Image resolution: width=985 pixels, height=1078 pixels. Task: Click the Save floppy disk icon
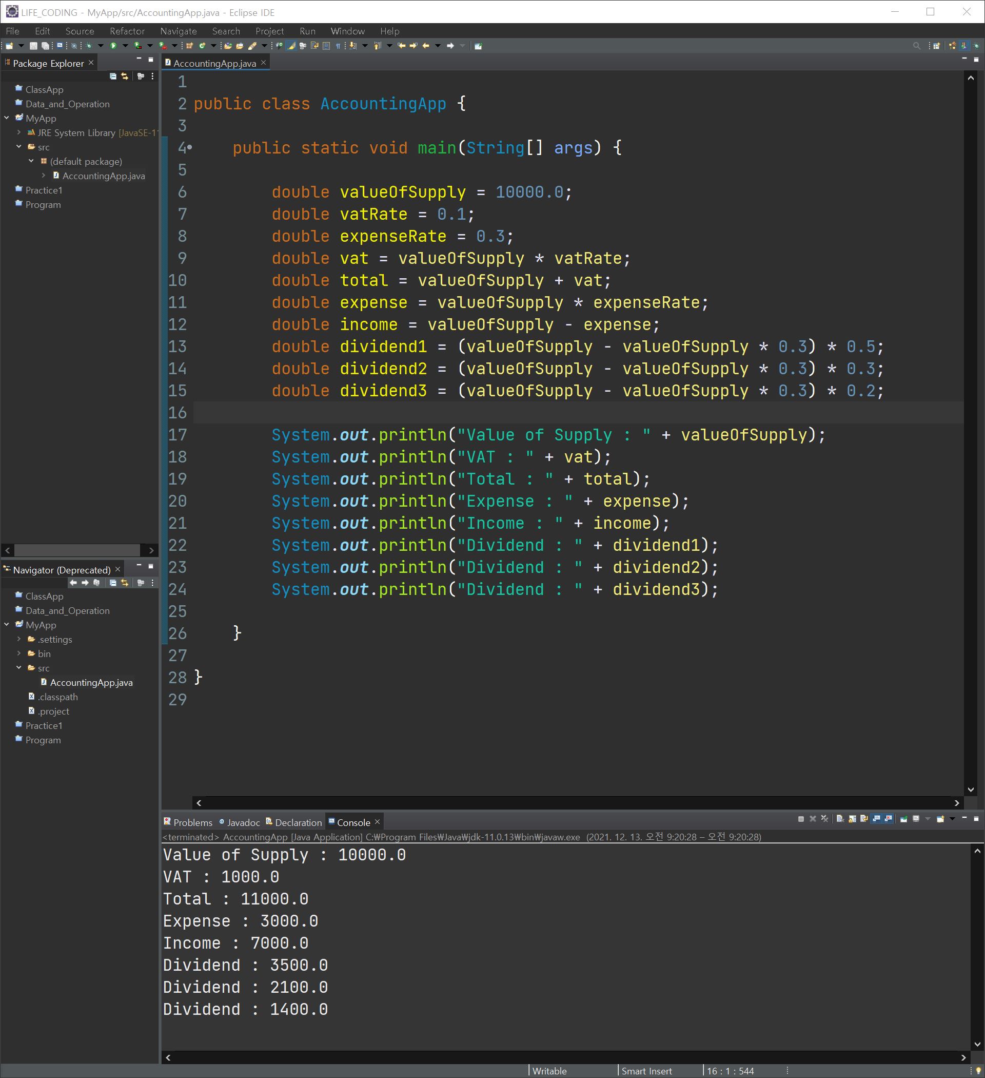(33, 46)
